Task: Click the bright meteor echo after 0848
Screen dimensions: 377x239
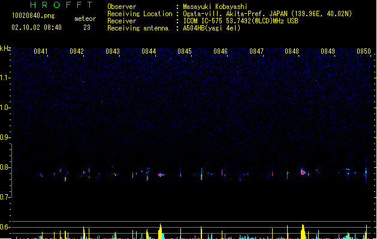Action: pyautogui.click(x=303, y=172)
